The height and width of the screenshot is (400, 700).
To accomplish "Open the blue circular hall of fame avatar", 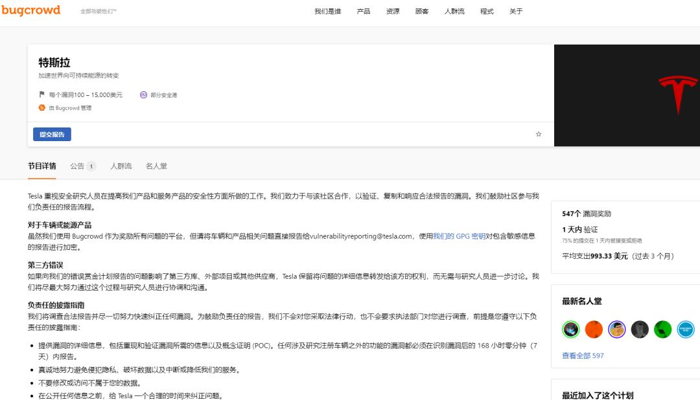I will coord(685,329).
